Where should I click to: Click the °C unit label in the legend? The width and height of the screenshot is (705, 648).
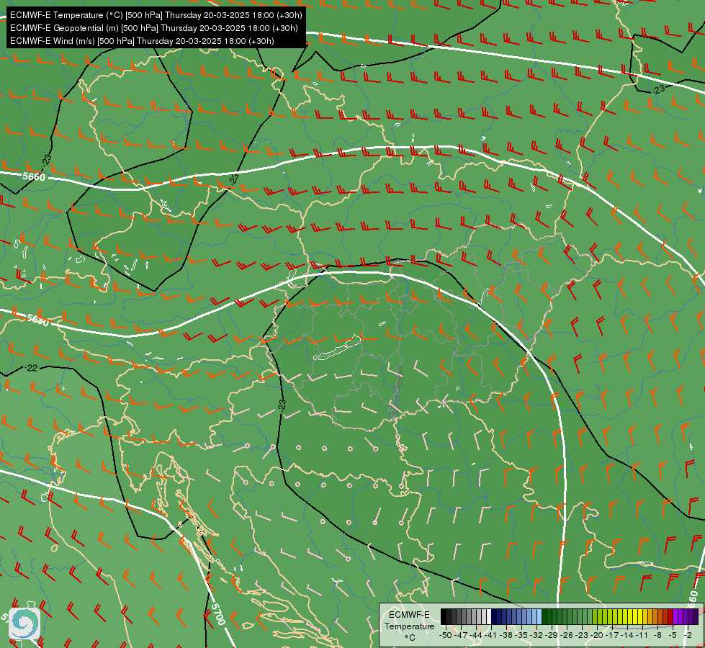point(410,638)
